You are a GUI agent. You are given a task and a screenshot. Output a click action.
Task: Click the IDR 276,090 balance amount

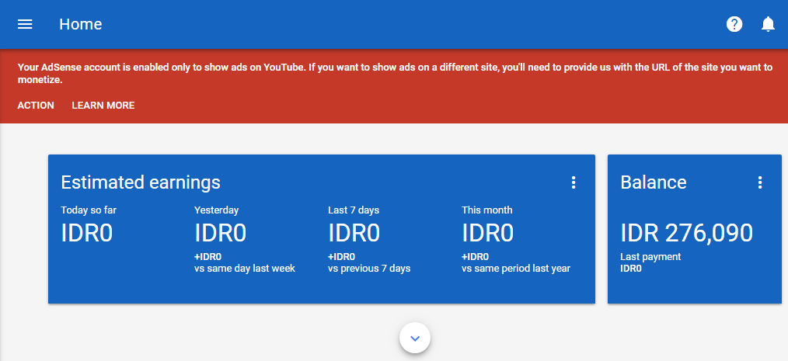pos(686,233)
